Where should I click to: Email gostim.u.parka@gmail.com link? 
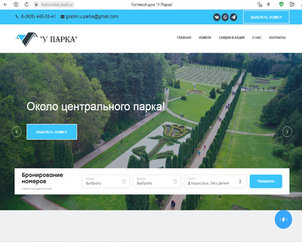tap(92, 16)
